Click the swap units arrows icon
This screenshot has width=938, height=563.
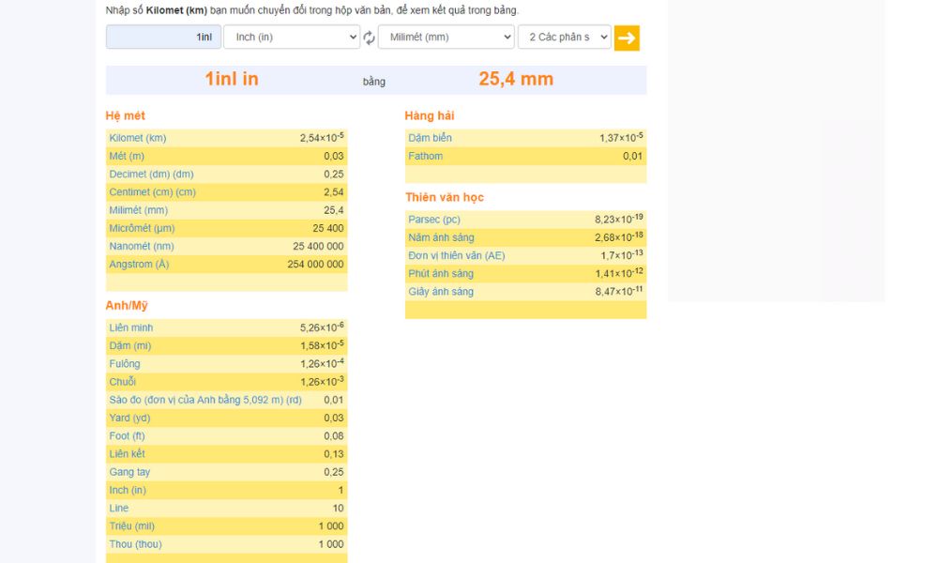370,38
